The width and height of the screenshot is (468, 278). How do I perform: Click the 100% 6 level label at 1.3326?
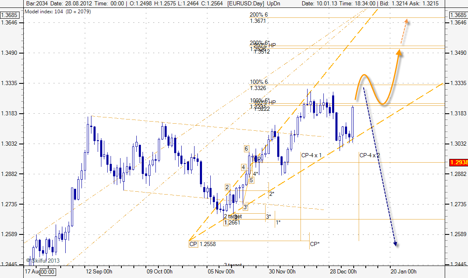click(259, 82)
